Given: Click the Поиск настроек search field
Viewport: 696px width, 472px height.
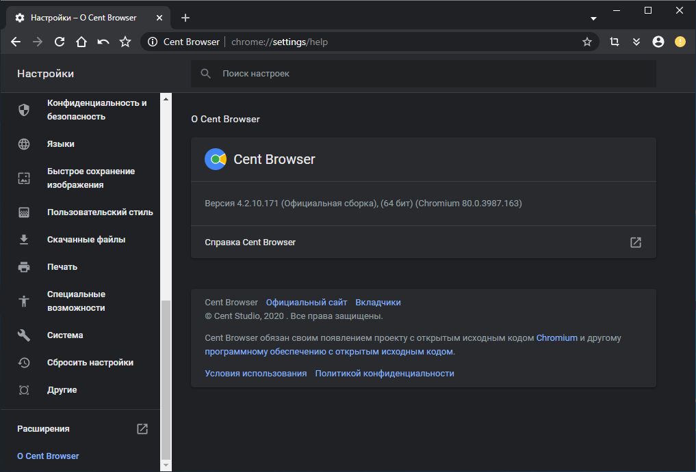Looking at the screenshot, I should pyautogui.click(x=424, y=74).
